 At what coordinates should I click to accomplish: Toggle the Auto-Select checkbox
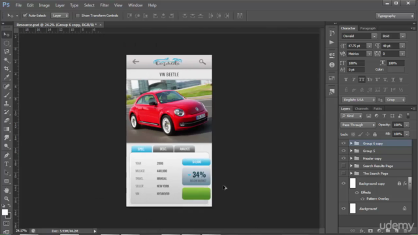(25, 16)
